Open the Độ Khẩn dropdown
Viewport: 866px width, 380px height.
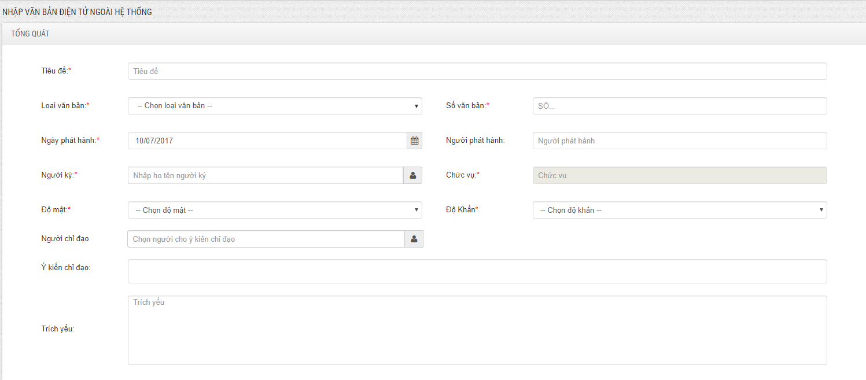[679, 210]
